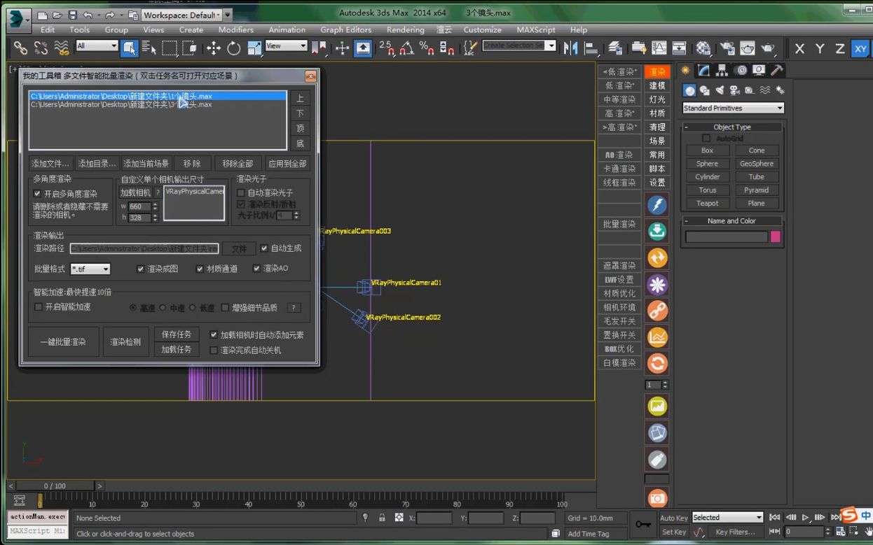Enable the 开启智能加速 checkbox

[39, 307]
